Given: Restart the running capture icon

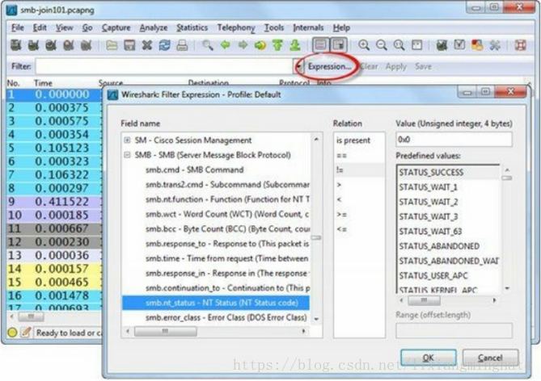Looking at the screenshot, I should 86,45.
